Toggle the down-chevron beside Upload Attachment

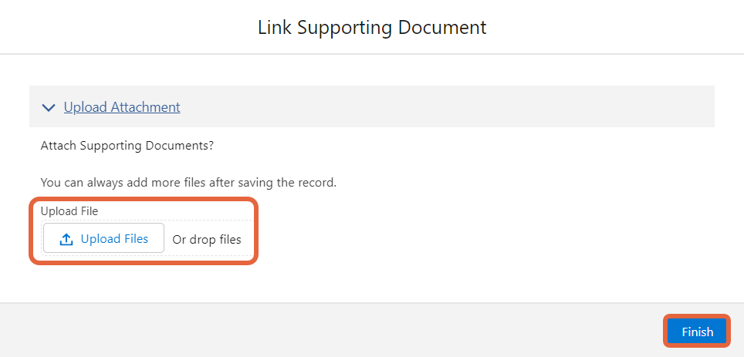click(49, 108)
